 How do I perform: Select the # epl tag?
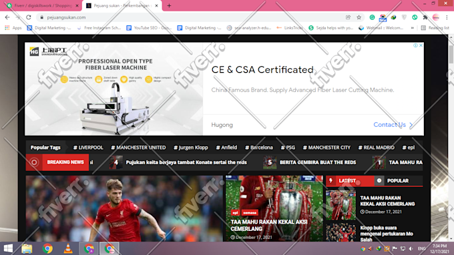pyautogui.click(x=408, y=148)
